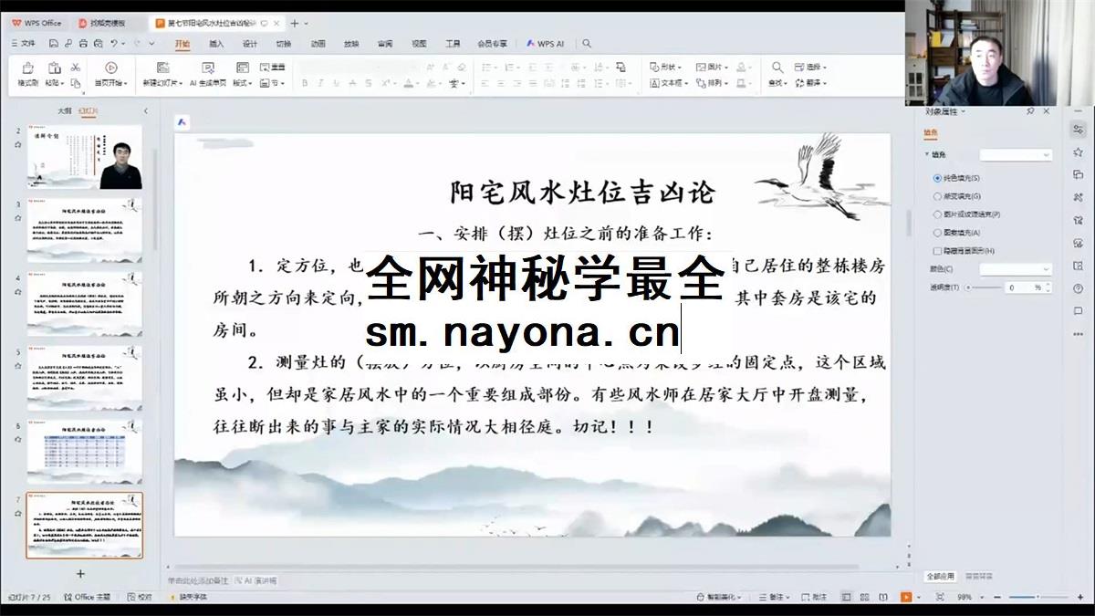Select slide 3 thumbnail

coord(84,230)
